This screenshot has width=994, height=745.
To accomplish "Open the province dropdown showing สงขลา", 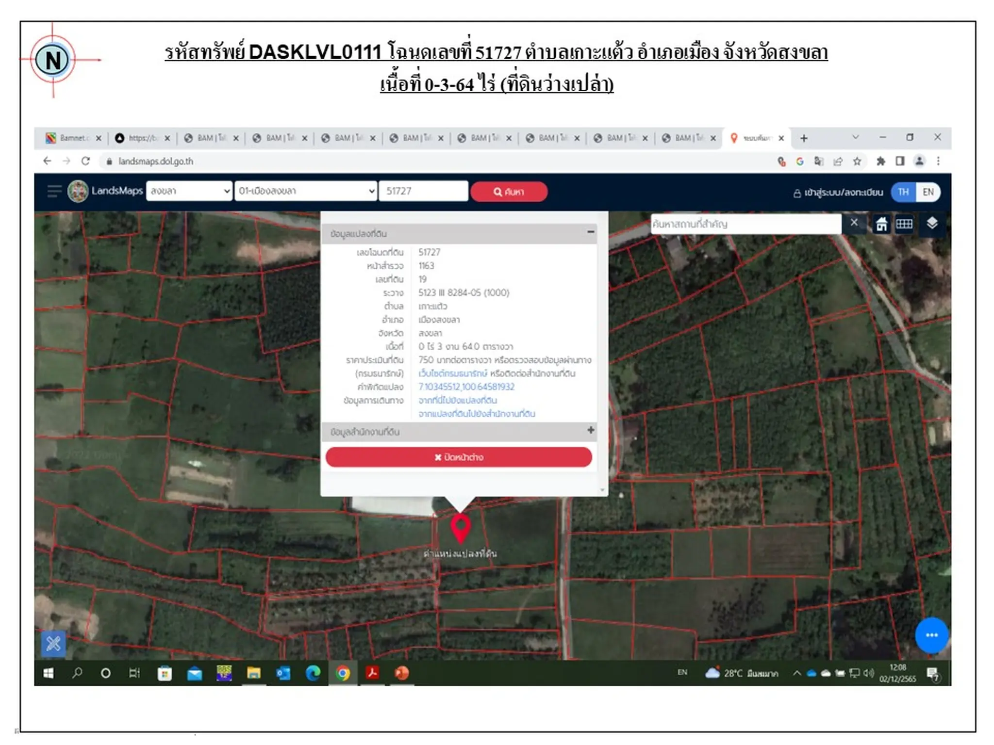I will (x=189, y=191).
